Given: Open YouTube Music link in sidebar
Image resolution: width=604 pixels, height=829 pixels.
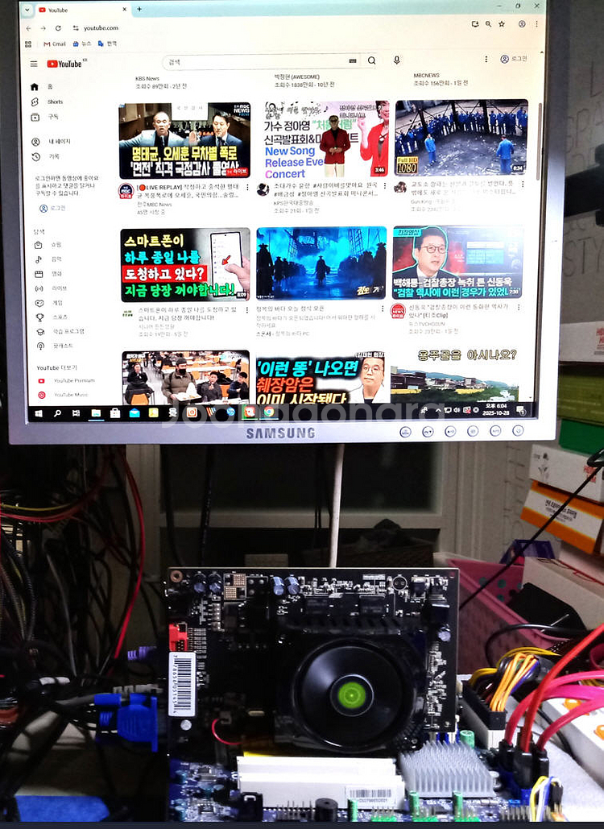Looking at the screenshot, I should pos(64,395).
